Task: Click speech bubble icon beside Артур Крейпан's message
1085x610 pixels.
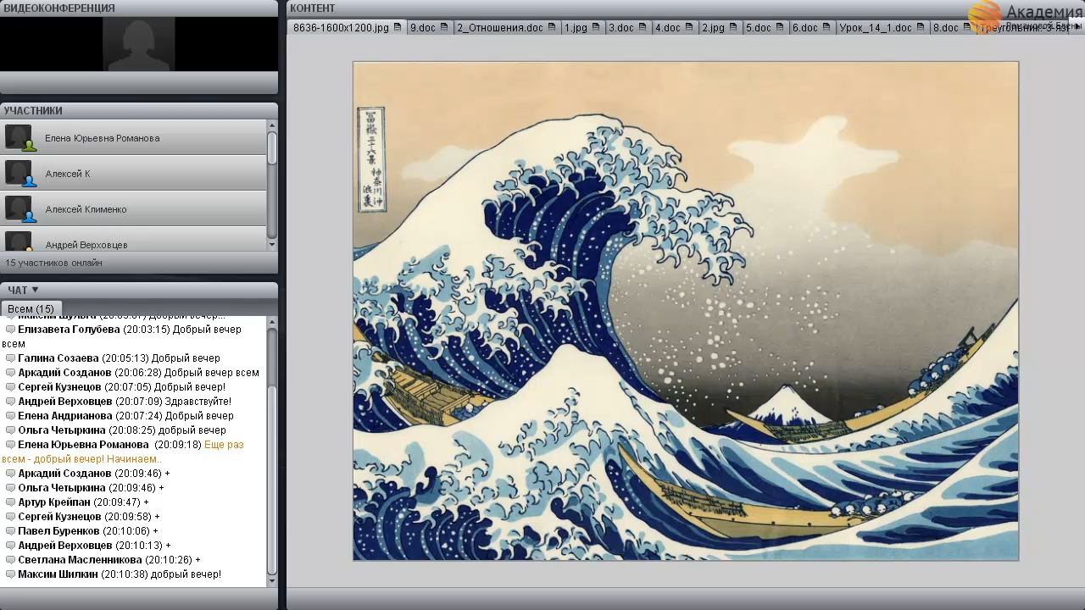Action: click(11, 502)
